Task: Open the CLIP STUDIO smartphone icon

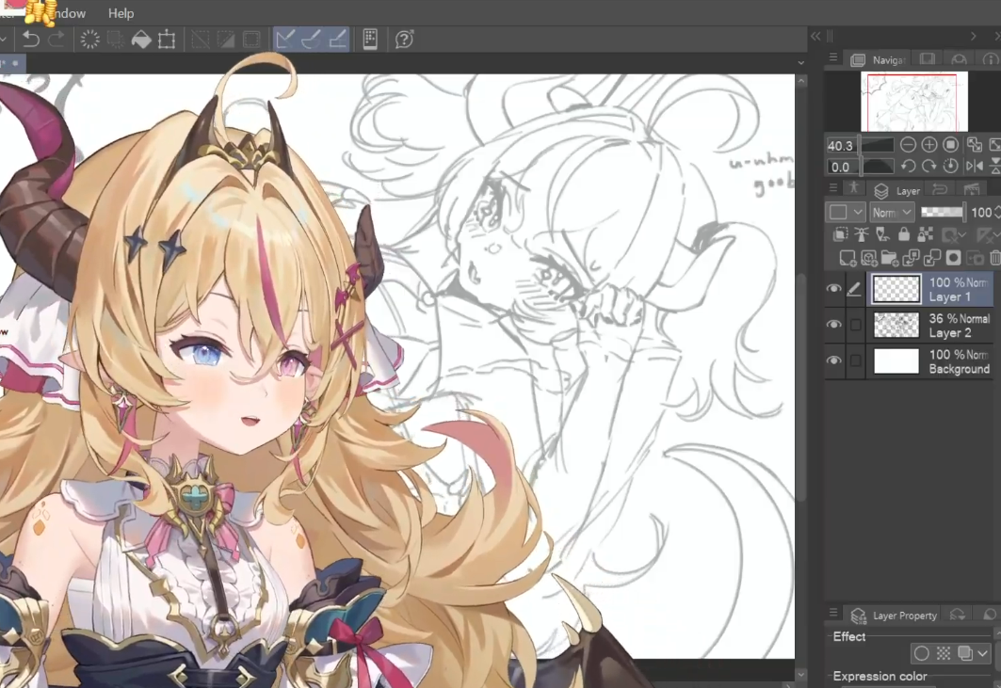Action: pyautogui.click(x=370, y=40)
